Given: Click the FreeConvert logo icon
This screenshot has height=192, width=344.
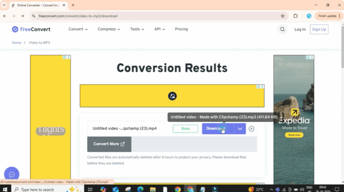Looking at the screenshot, I should tap(15, 29).
